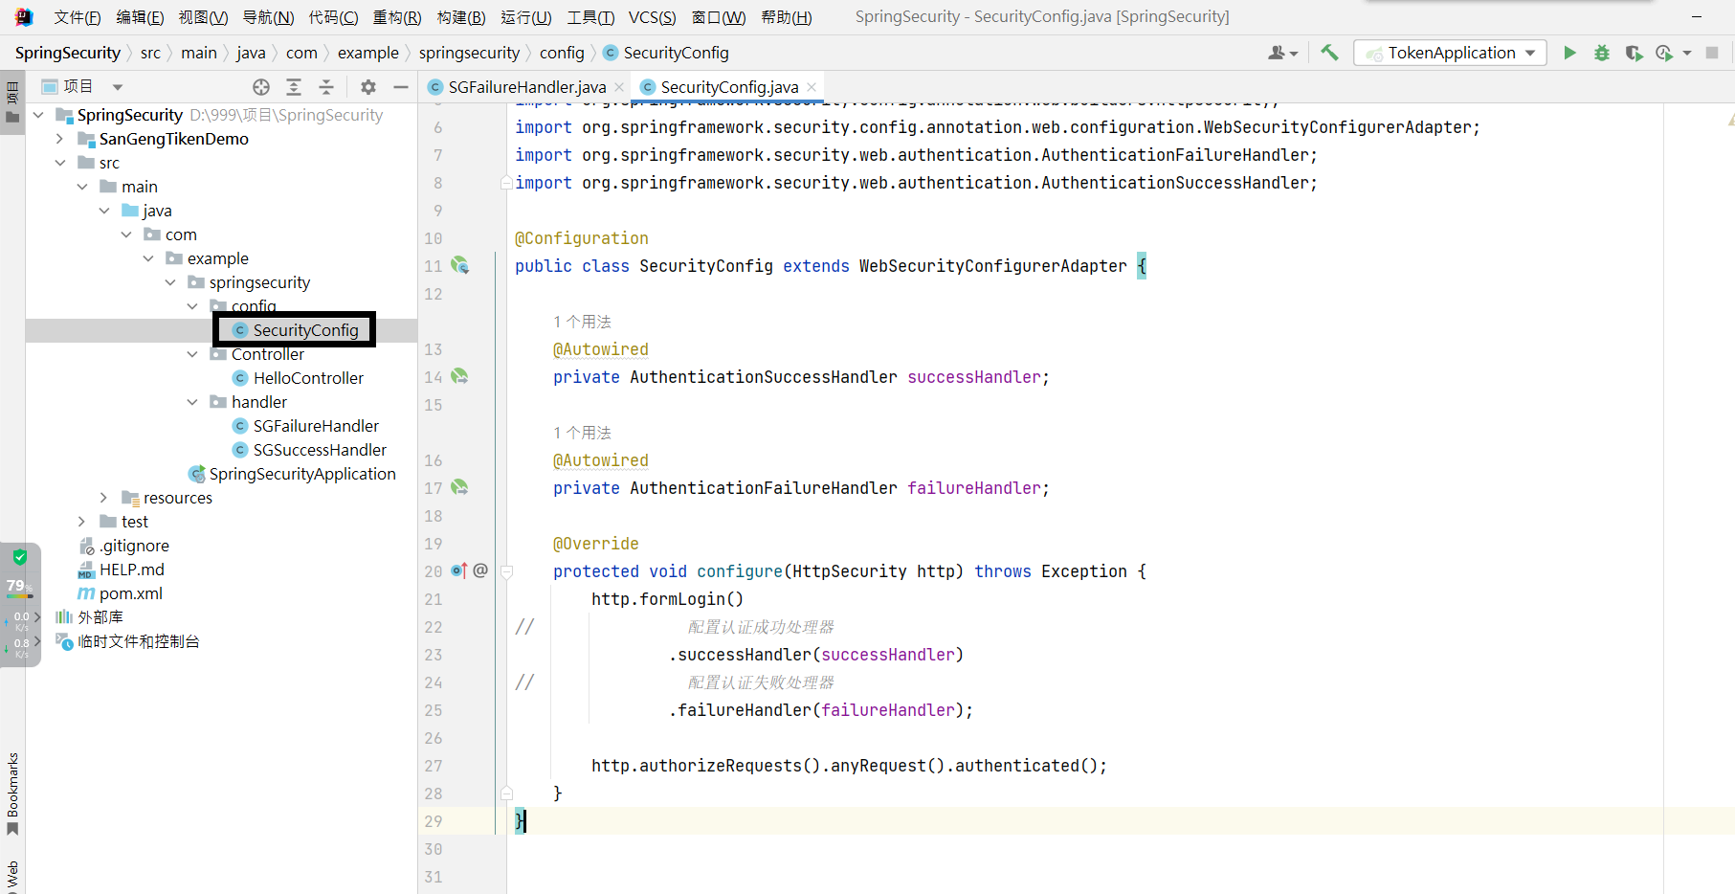This screenshot has width=1735, height=894.
Task: Select SpringSecurityApplication in the project tree
Action: coord(302,474)
